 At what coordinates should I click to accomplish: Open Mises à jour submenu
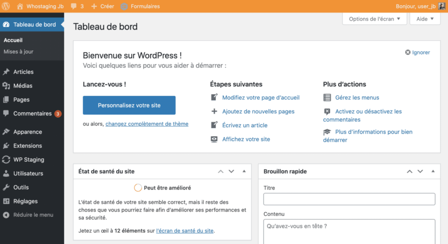click(18, 52)
